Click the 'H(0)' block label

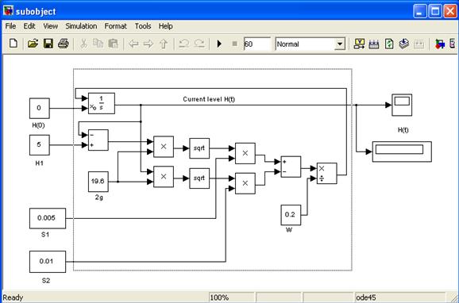pyautogui.click(x=39, y=125)
